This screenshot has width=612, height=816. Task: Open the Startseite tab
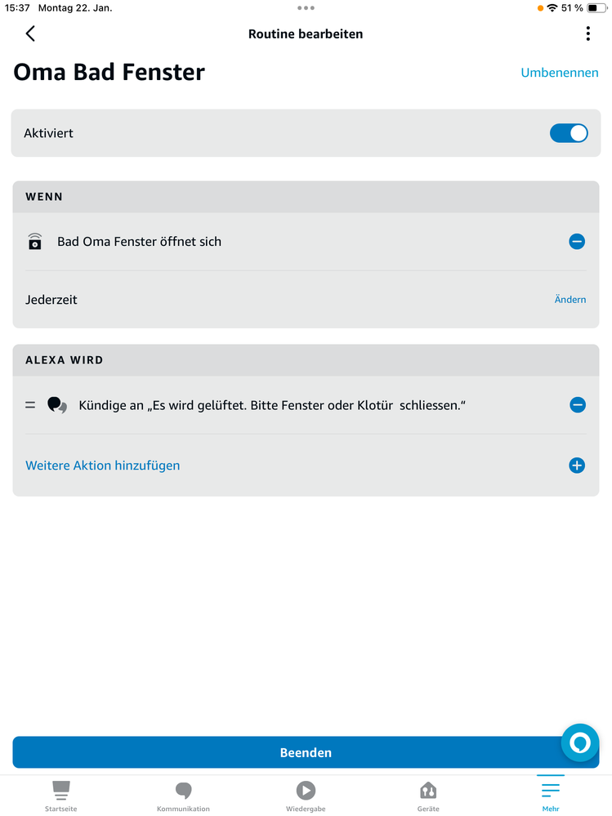(x=61, y=796)
